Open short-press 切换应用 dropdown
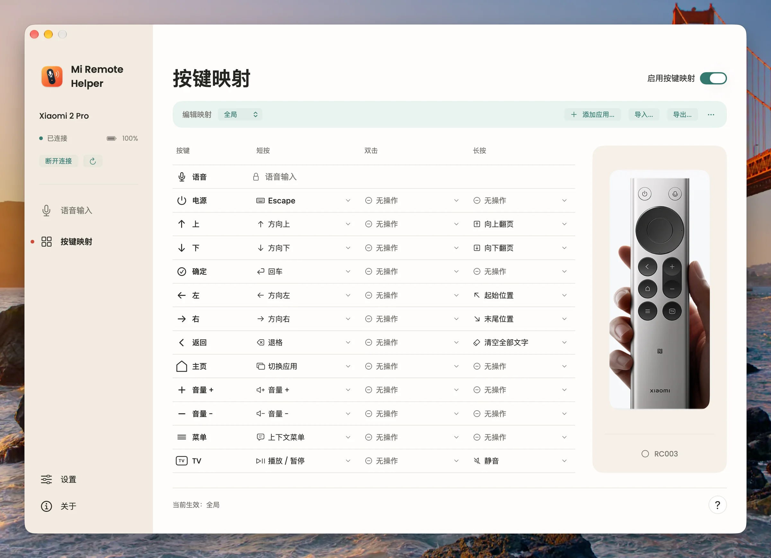This screenshot has width=771, height=558. pos(303,366)
